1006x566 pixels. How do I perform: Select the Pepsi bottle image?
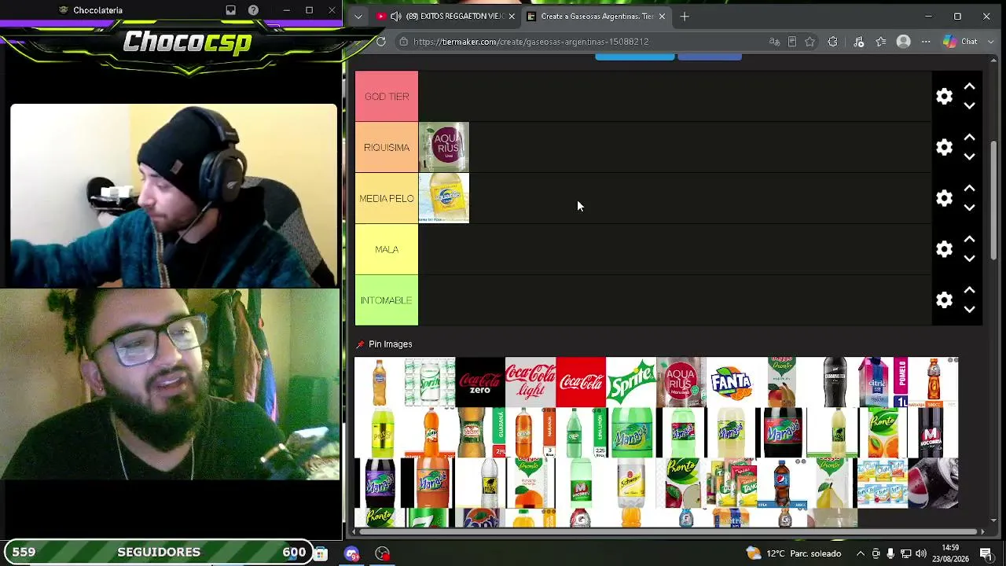pos(782,483)
